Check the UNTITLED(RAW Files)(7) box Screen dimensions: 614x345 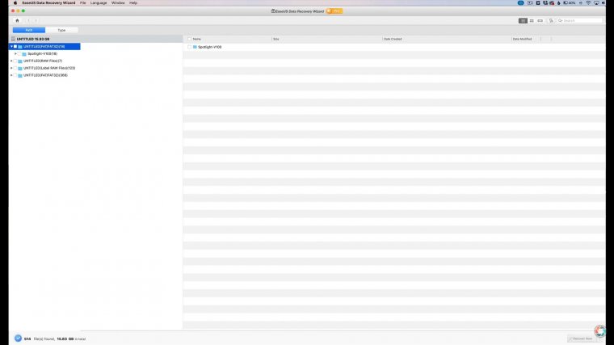[x=15, y=61]
